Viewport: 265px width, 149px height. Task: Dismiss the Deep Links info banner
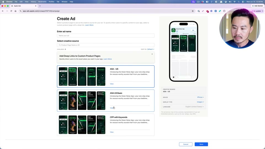click(152, 54)
